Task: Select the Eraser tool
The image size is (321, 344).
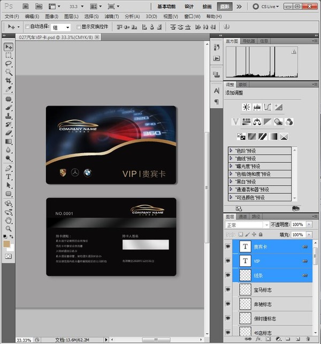Action: 9,133
